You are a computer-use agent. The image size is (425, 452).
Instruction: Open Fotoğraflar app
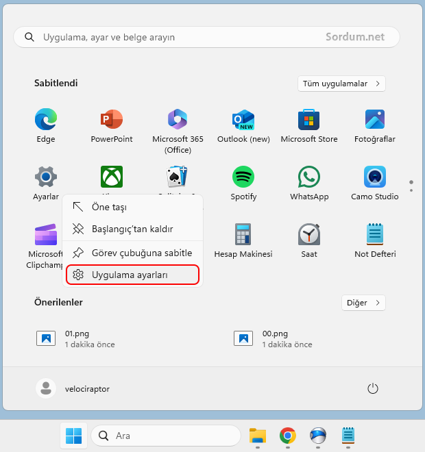[375, 125]
